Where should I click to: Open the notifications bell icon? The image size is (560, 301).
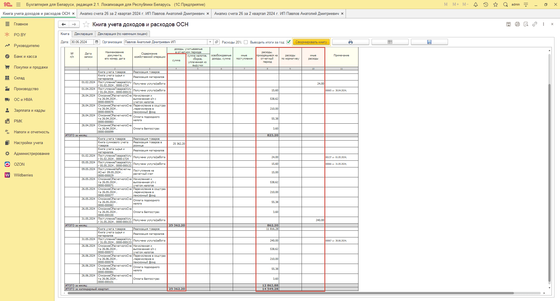[476, 4]
